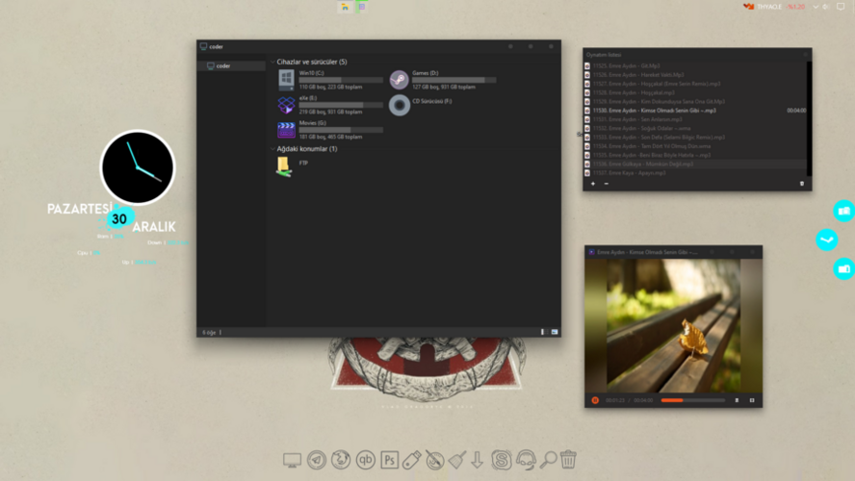Screen dimensions: 855x481
Task: Play Beni Biraz Böyle Hatırla track
Action: tap(695, 155)
